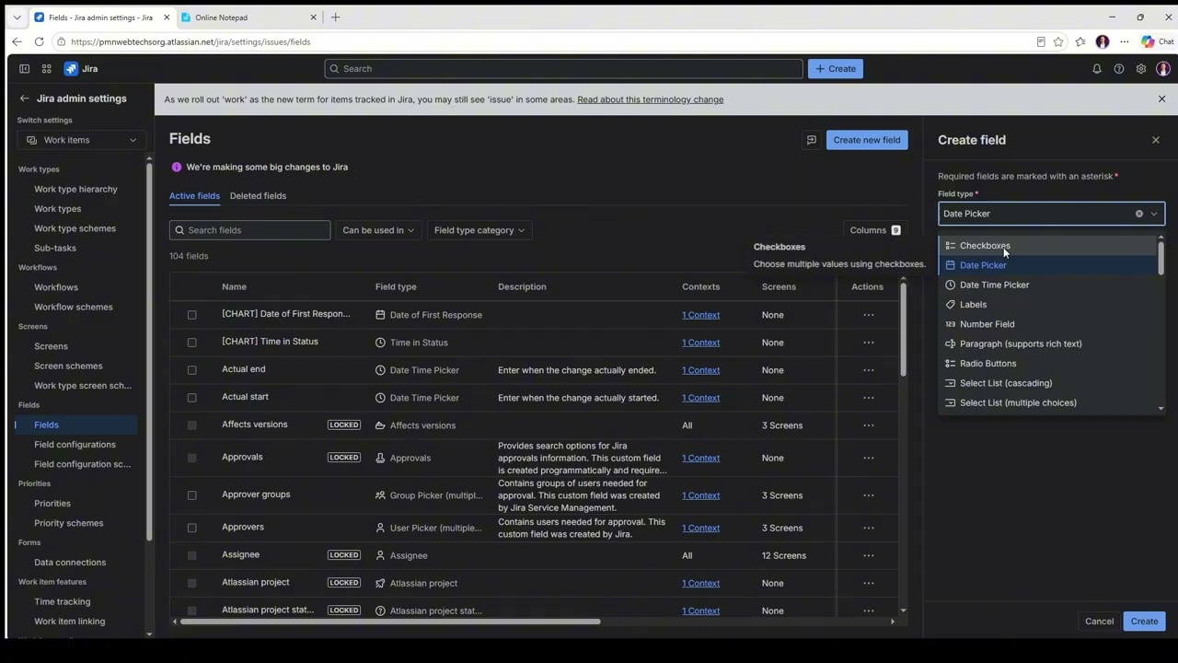Click in the Search fields box
This screenshot has width=1178, height=663.
(x=249, y=230)
